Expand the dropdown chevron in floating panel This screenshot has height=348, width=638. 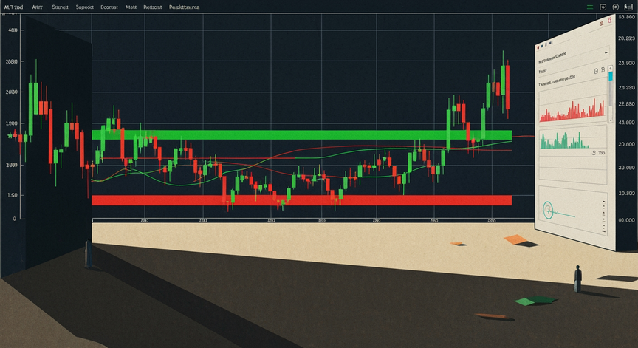[606, 52]
